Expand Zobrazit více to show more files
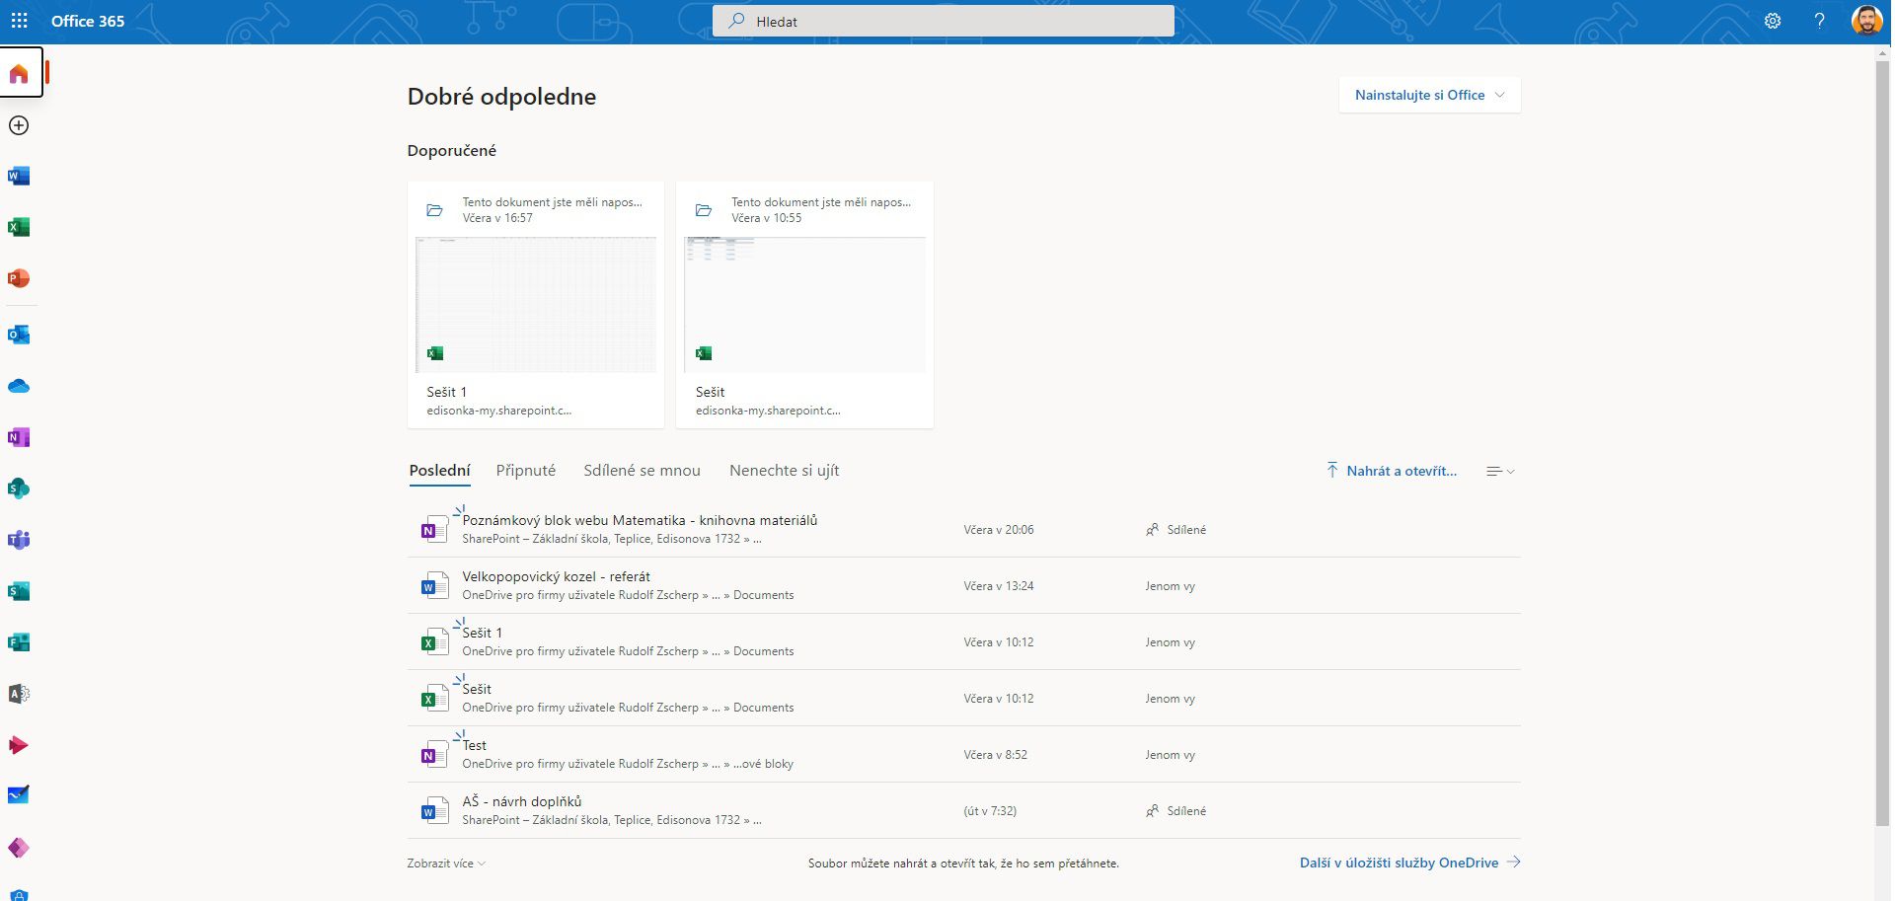1895x901 pixels. tap(446, 863)
